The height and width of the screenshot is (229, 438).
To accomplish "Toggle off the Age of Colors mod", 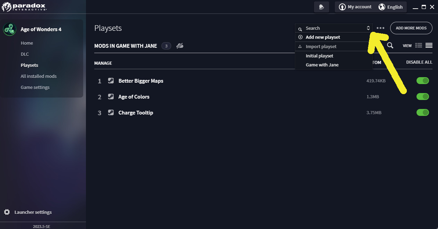I will (x=423, y=97).
